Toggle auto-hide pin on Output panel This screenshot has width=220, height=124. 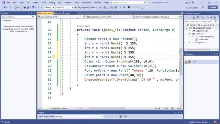click(178, 113)
